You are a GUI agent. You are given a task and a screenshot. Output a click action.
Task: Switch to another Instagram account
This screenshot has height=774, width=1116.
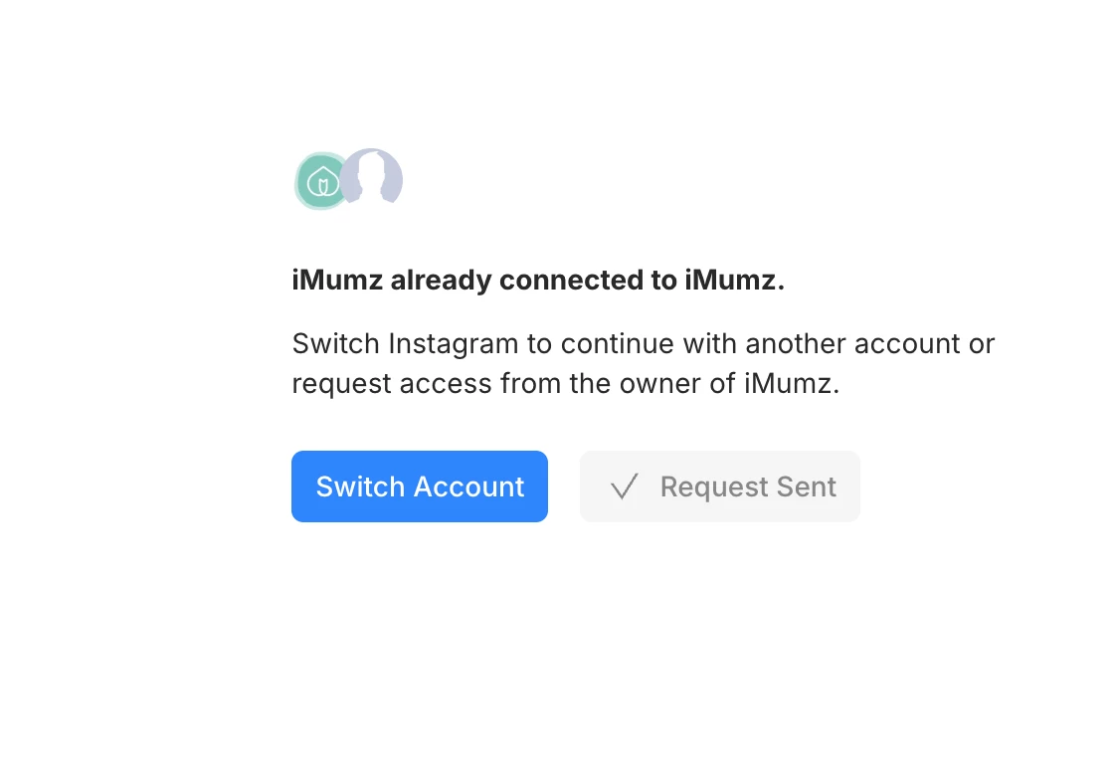(x=419, y=486)
